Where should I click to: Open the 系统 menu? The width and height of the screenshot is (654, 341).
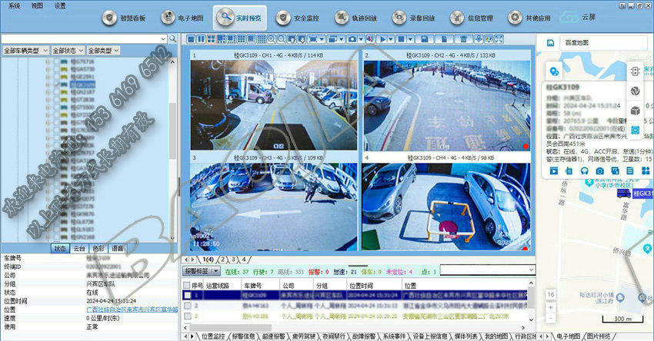pos(14,5)
